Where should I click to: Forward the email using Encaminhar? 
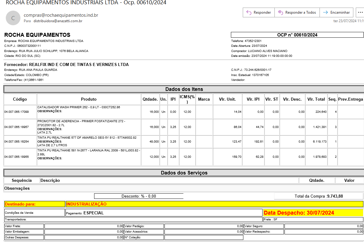pos(337,12)
